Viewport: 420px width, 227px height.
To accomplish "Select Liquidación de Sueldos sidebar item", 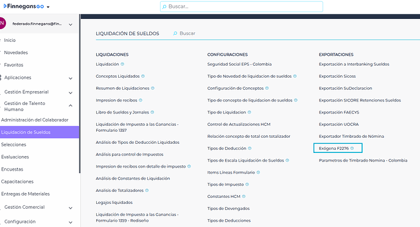I will pyautogui.click(x=40, y=132).
